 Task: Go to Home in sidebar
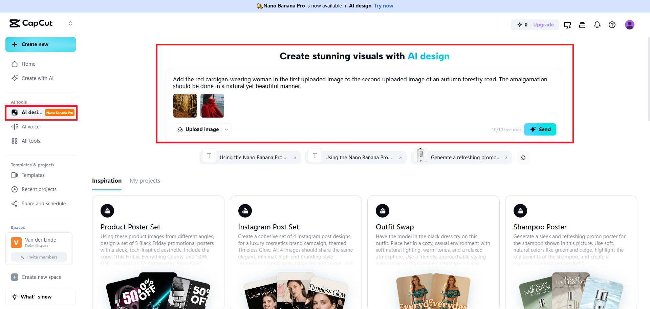tap(41, 64)
